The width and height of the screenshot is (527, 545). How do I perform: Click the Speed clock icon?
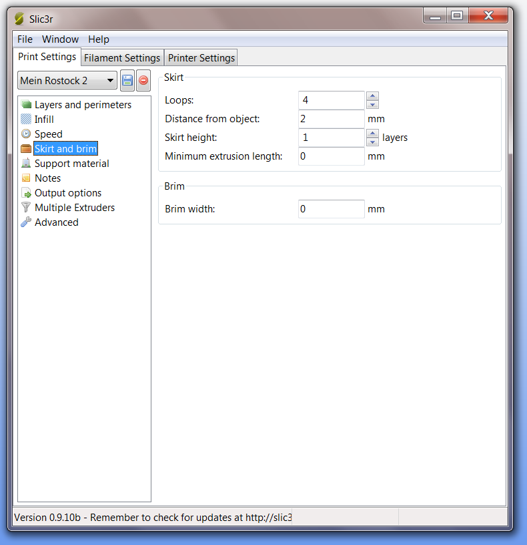pyautogui.click(x=26, y=134)
